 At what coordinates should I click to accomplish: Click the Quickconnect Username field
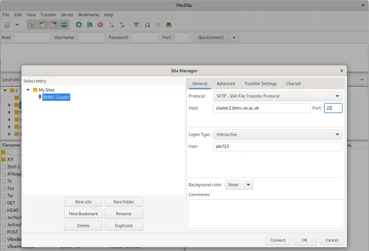click(91, 38)
